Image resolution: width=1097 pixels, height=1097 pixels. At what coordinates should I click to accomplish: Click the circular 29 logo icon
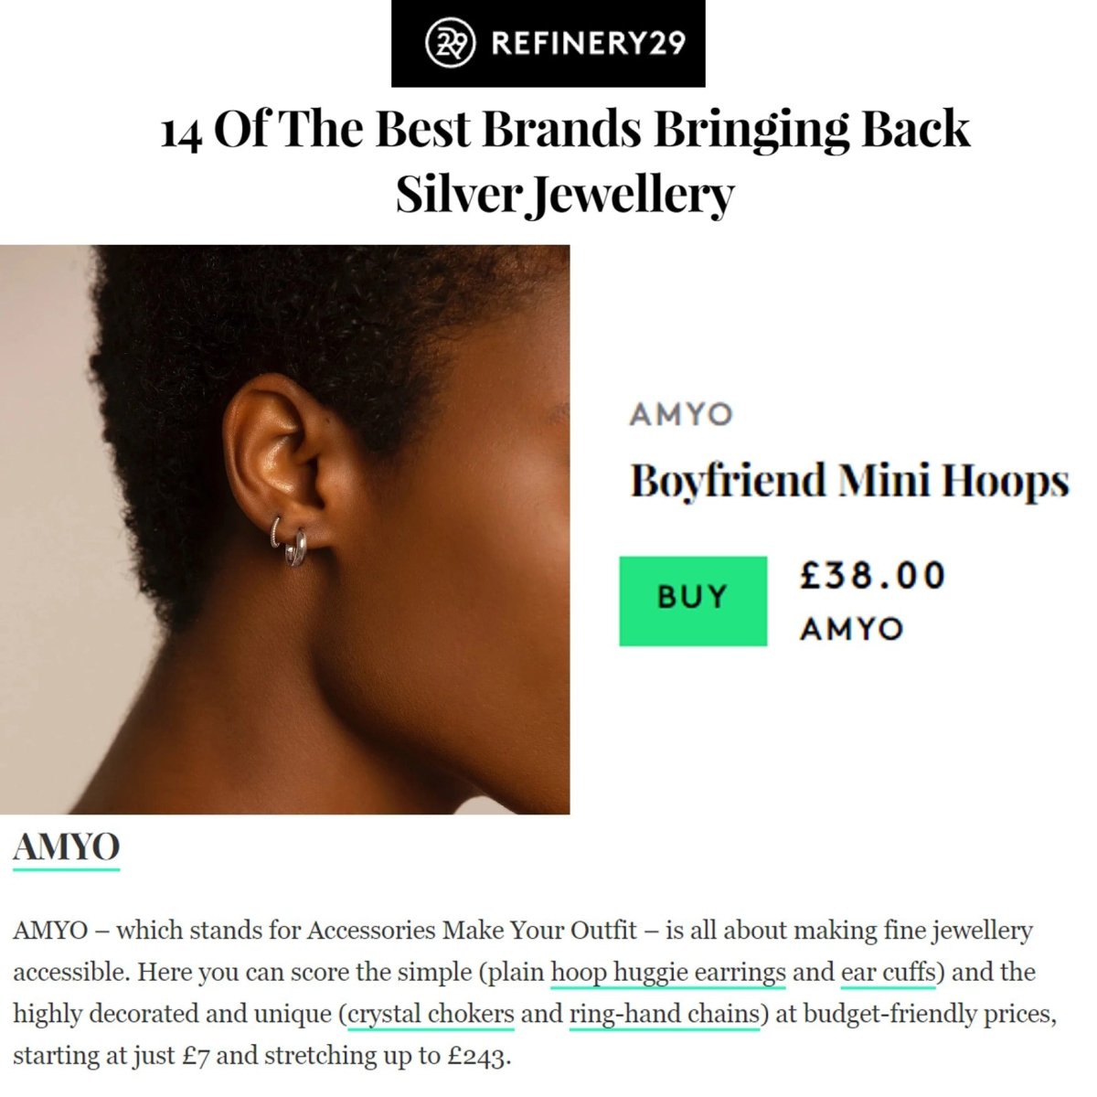(450, 42)
